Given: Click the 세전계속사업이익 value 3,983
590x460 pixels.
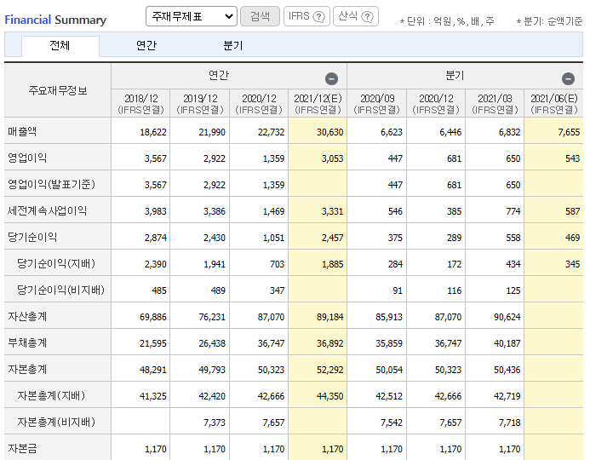Looking at the screenshot, I should tap(156, 211).
